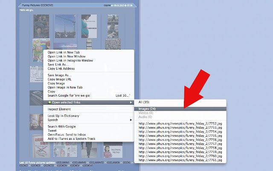Select Search Google for 'ere we go:

pyautogui.click(x=89, y=95)
